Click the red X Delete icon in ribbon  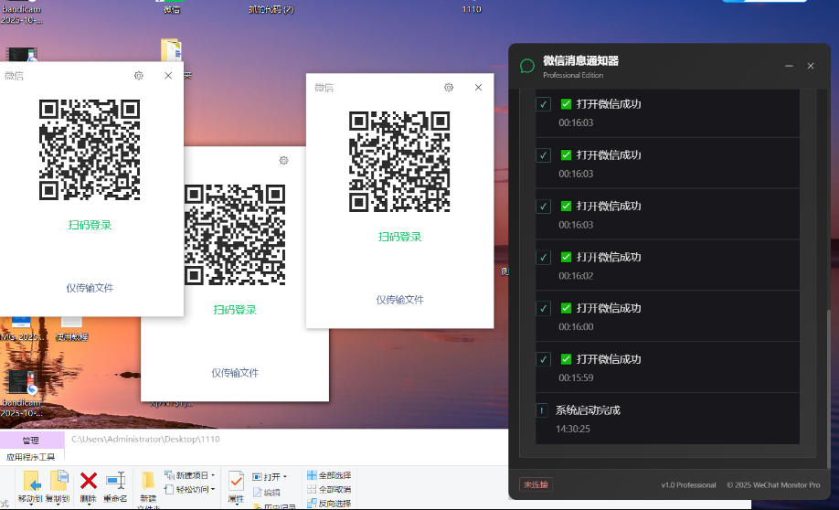point(89,482)
